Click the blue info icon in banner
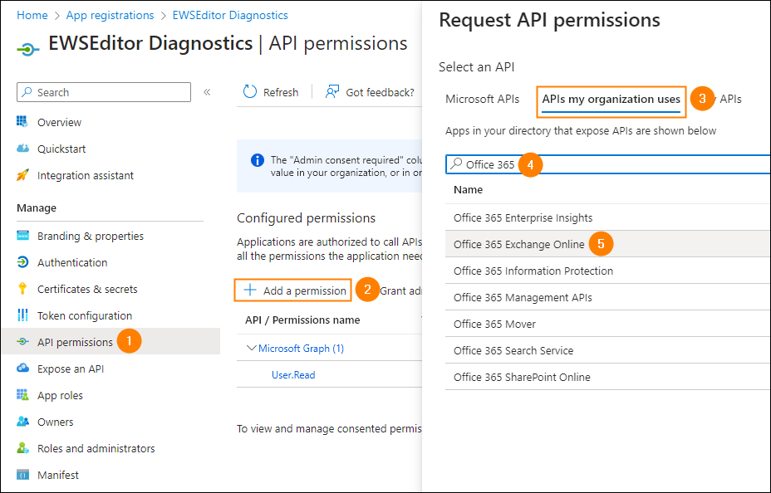Screen dimensions: 771x493 (258, 160)
